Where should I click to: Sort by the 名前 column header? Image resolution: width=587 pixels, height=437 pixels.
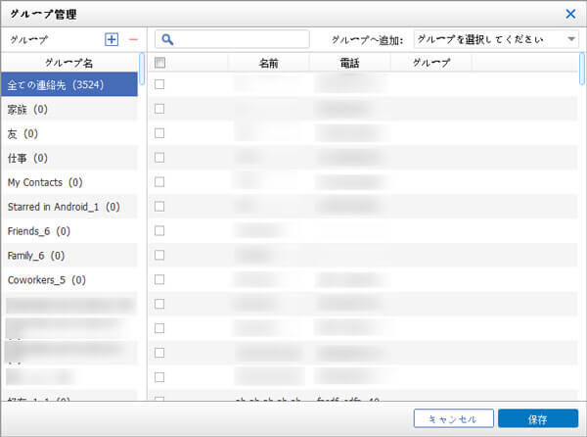click(x=268, y=63)
